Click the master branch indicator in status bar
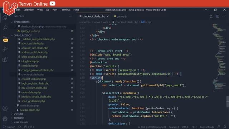This screenshot has height=129, width=229. 9,127
